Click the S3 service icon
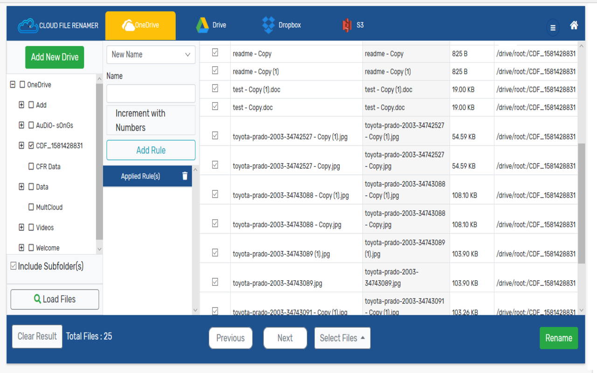This screenshot has width=597, height=373. click(x=346, y=24)
